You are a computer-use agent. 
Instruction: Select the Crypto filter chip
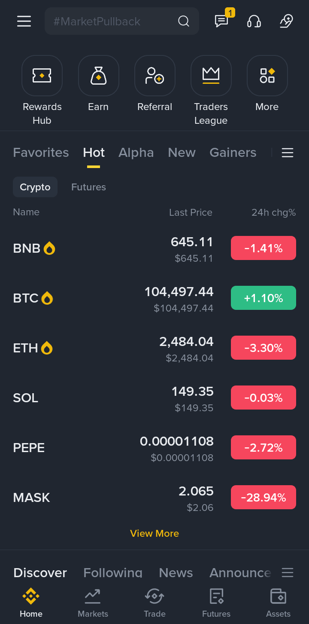tap(35, 187)
